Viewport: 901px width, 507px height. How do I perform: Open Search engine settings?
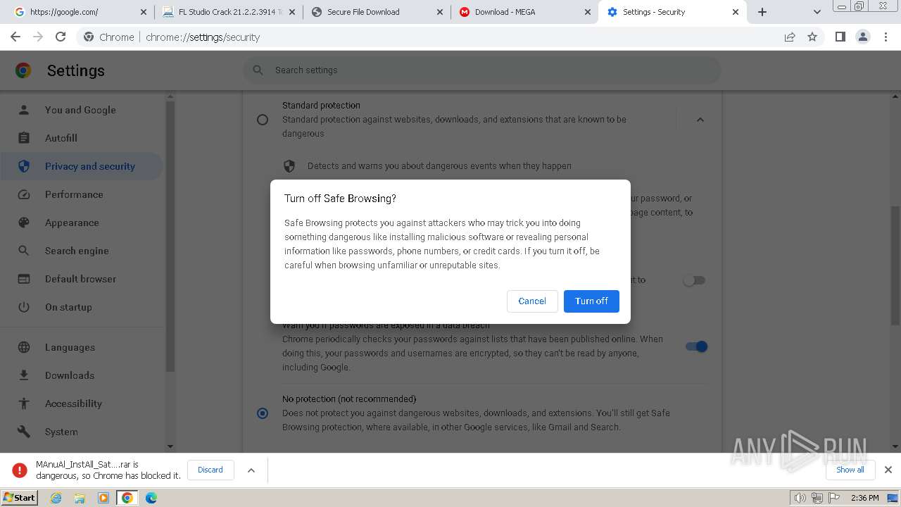[77, 251]
